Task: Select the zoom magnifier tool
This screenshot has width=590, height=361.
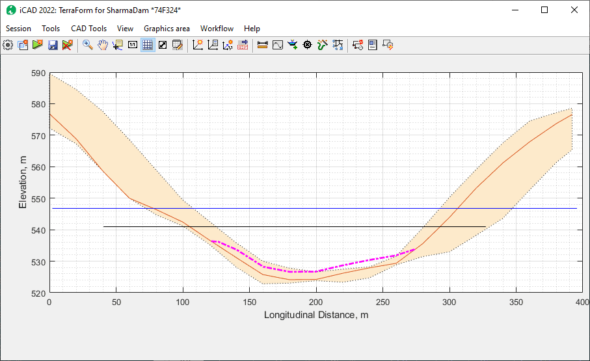Action: (x=87, y=45)
